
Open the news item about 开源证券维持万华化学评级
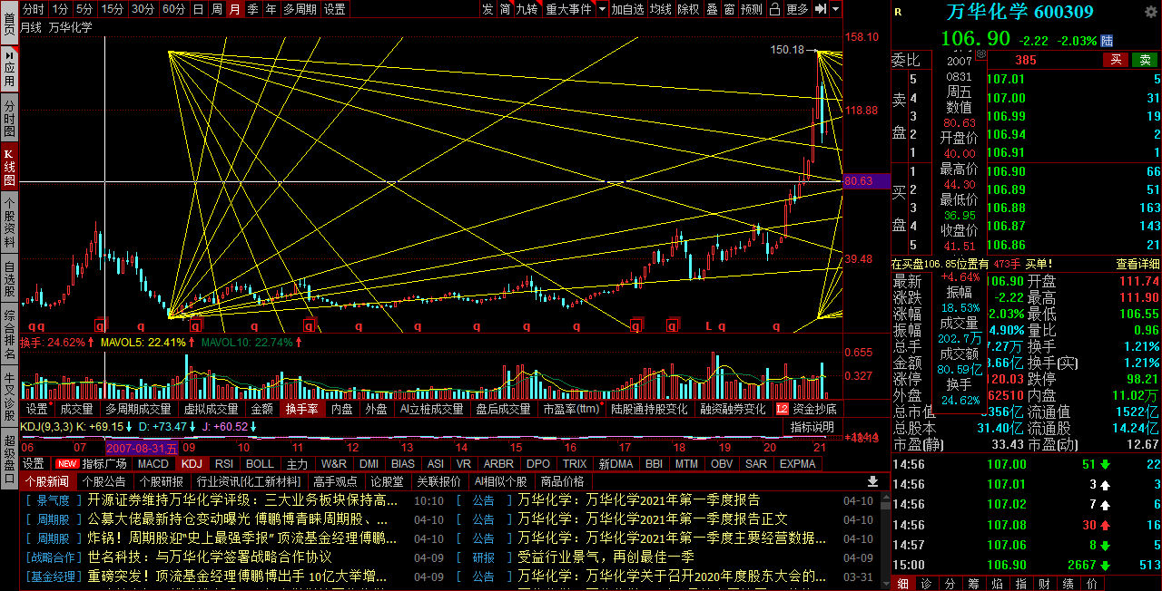[242, 500]
